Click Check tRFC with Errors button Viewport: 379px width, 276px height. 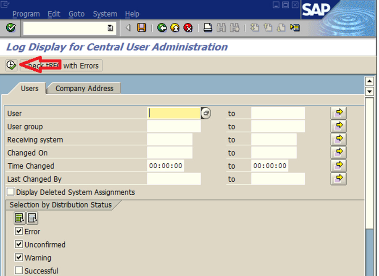tap(61, 65)
